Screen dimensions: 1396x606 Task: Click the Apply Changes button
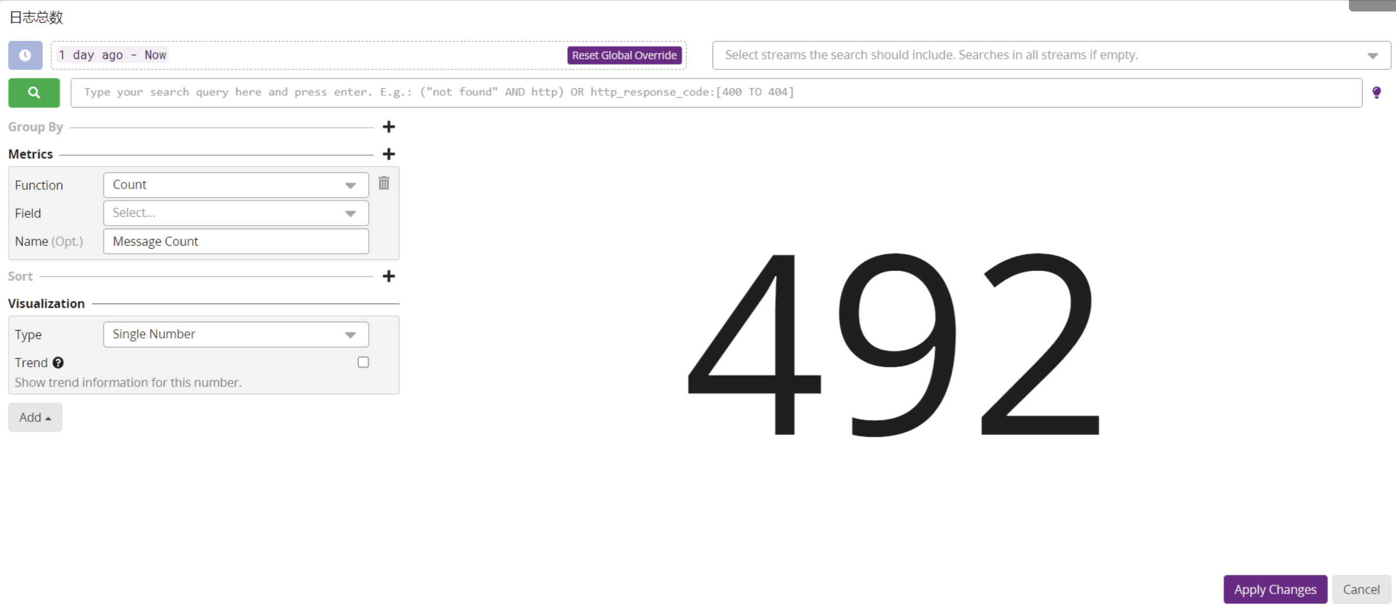tap(1275, 589)
